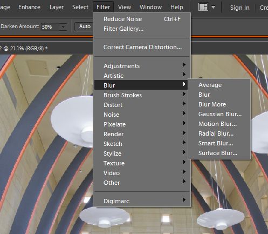This screenshot has height=234, width=268.
Task: Open the Darken Amount dropdown arrow
Action: click(x=63, y=27)
